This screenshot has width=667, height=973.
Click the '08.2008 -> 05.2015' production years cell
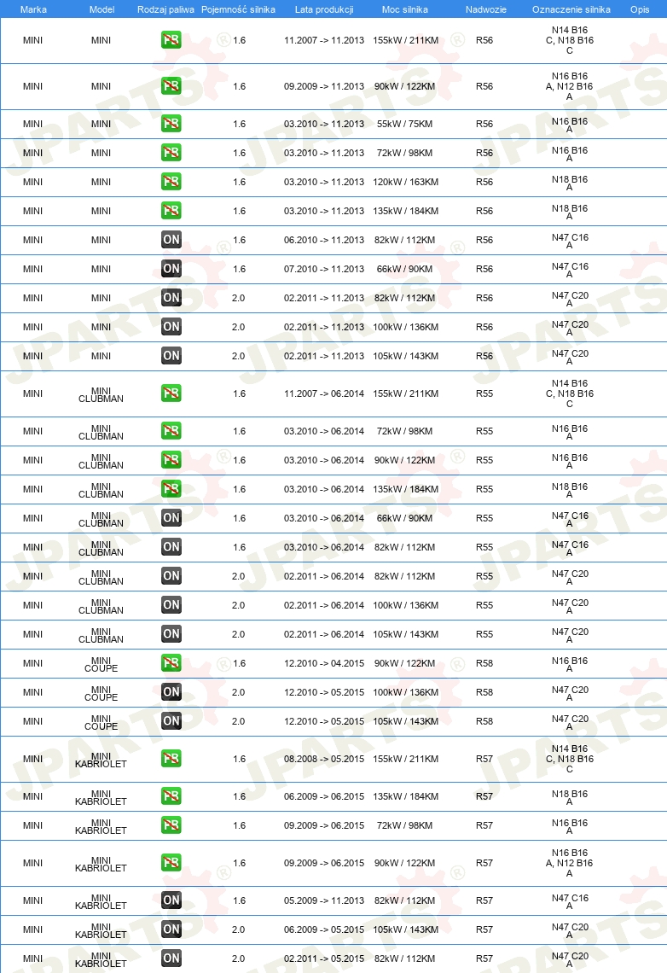pos(324,759)
